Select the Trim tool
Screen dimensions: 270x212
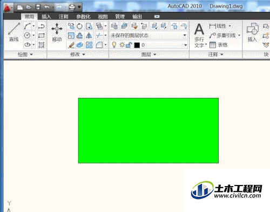(x=99, y=36)
